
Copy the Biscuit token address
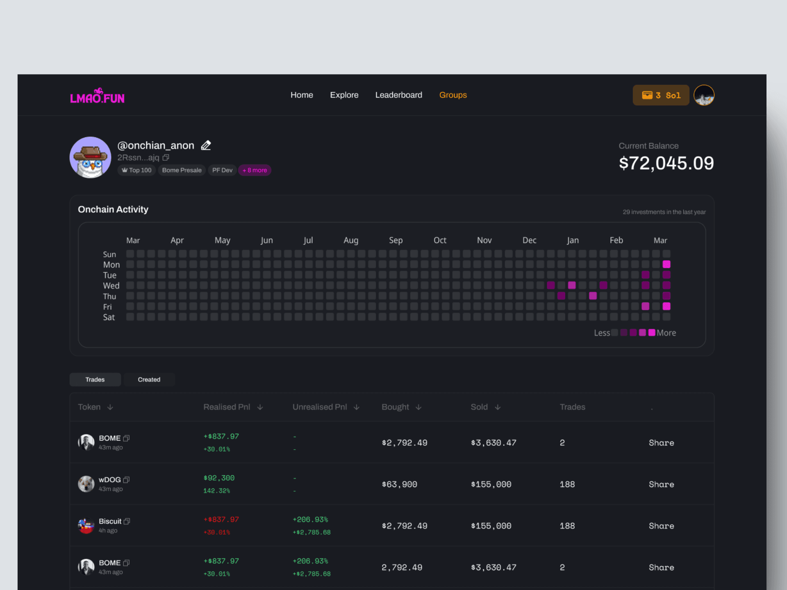(127, 521)
